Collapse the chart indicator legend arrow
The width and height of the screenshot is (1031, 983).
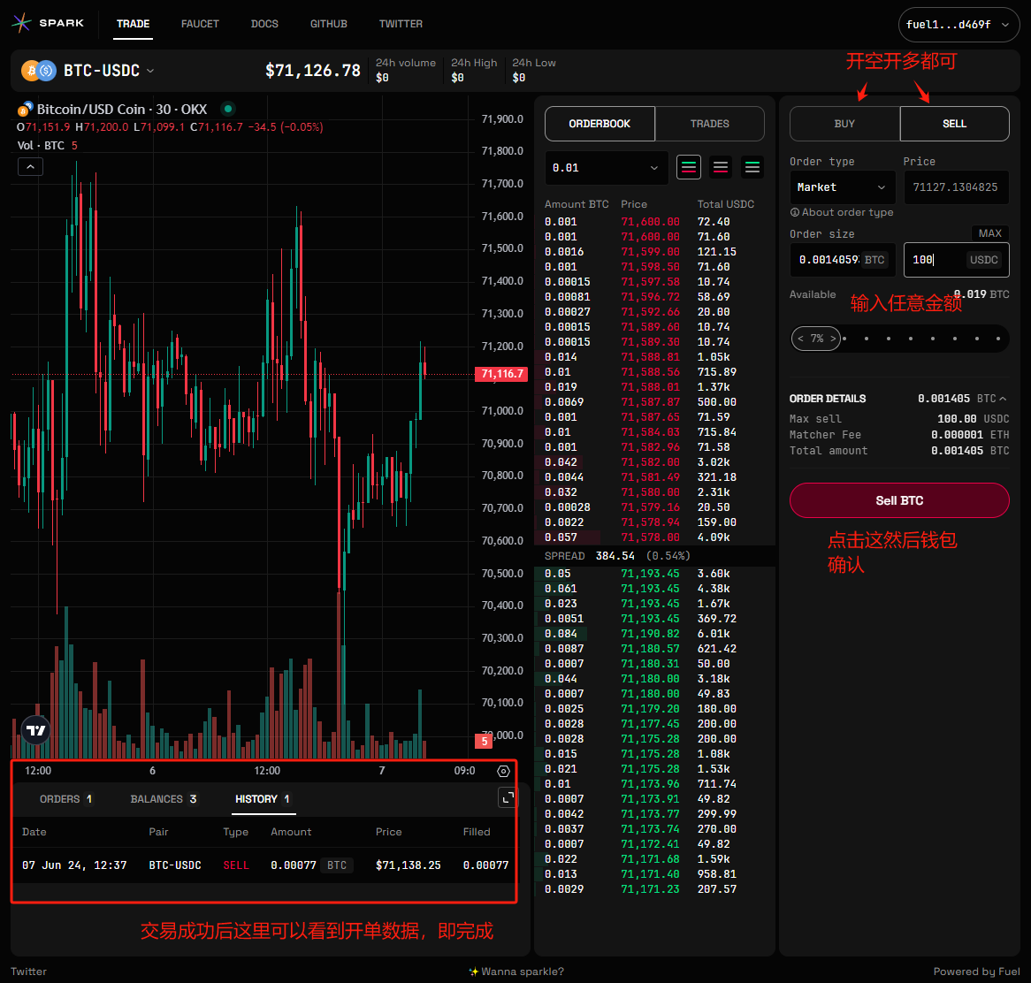[x=30, y=166]
